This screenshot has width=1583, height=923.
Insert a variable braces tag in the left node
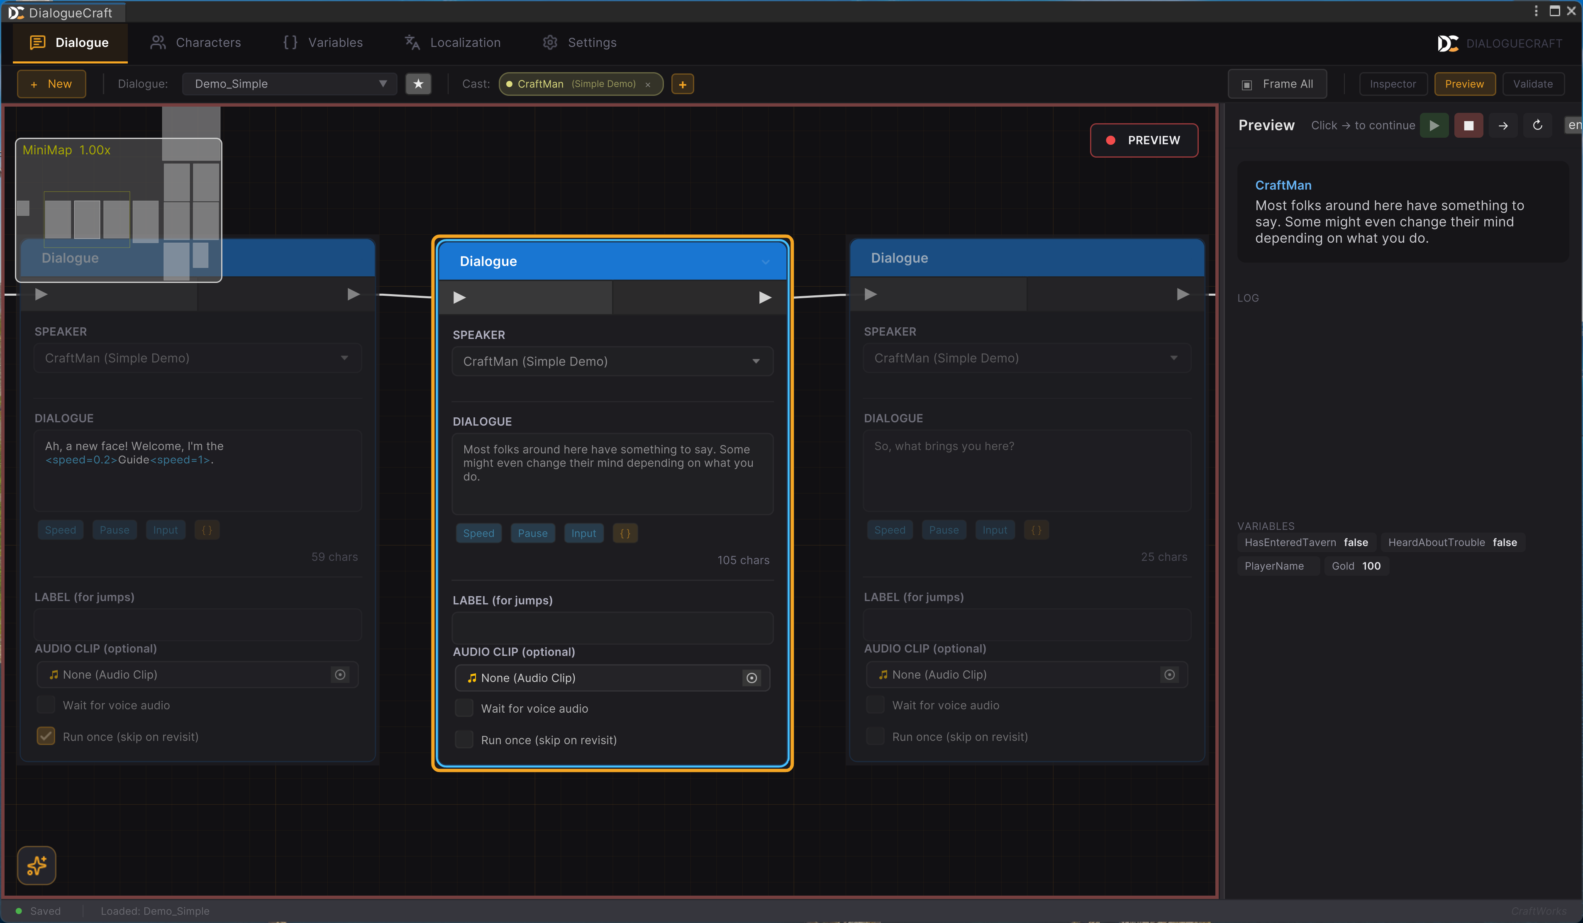(x=207, y=530)
